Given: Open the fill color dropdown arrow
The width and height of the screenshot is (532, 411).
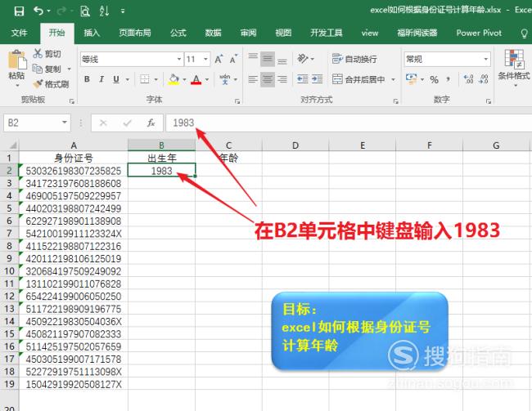Looking at the screenshot, I should 184,79.
